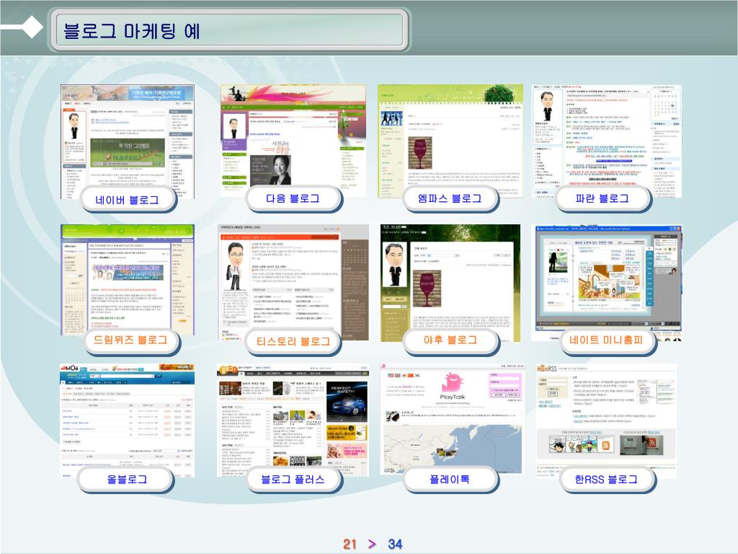
Task: Click the arrow between the page numbers
Action: click(x=373, y=544)
